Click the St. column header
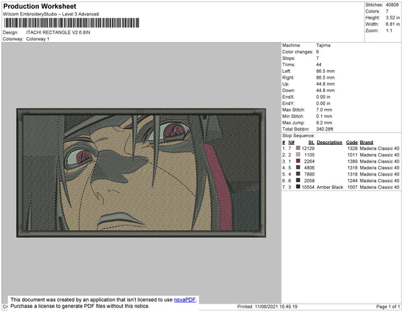The height and width of the screenshot is (312, 403). [311, 143]
